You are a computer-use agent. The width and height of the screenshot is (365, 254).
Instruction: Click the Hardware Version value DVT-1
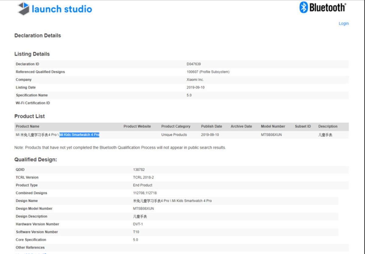click(x=138, y=224)
